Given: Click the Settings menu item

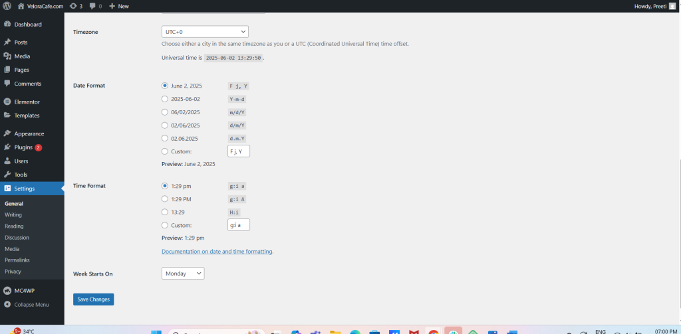Looking at the screenshot, I should tap(32, 189).
